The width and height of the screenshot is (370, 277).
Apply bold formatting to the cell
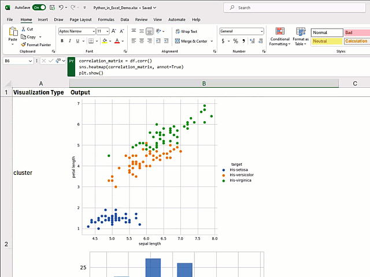point(62,41)
